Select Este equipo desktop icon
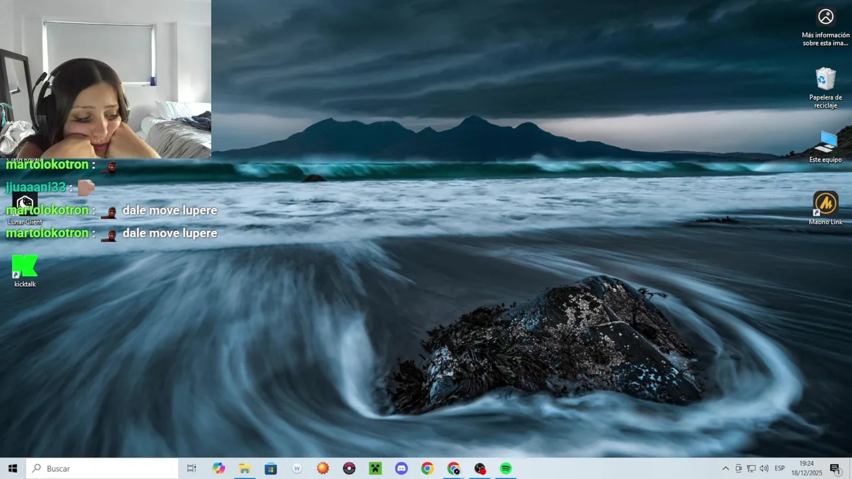This screenshot has height=479, width=852. point(825,146)
